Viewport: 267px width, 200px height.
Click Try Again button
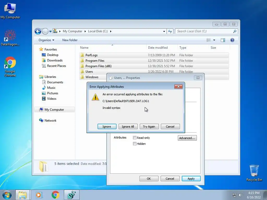(x=149, y=127)
